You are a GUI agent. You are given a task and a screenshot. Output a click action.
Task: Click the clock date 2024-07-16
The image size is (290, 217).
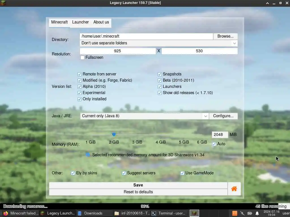271,212
